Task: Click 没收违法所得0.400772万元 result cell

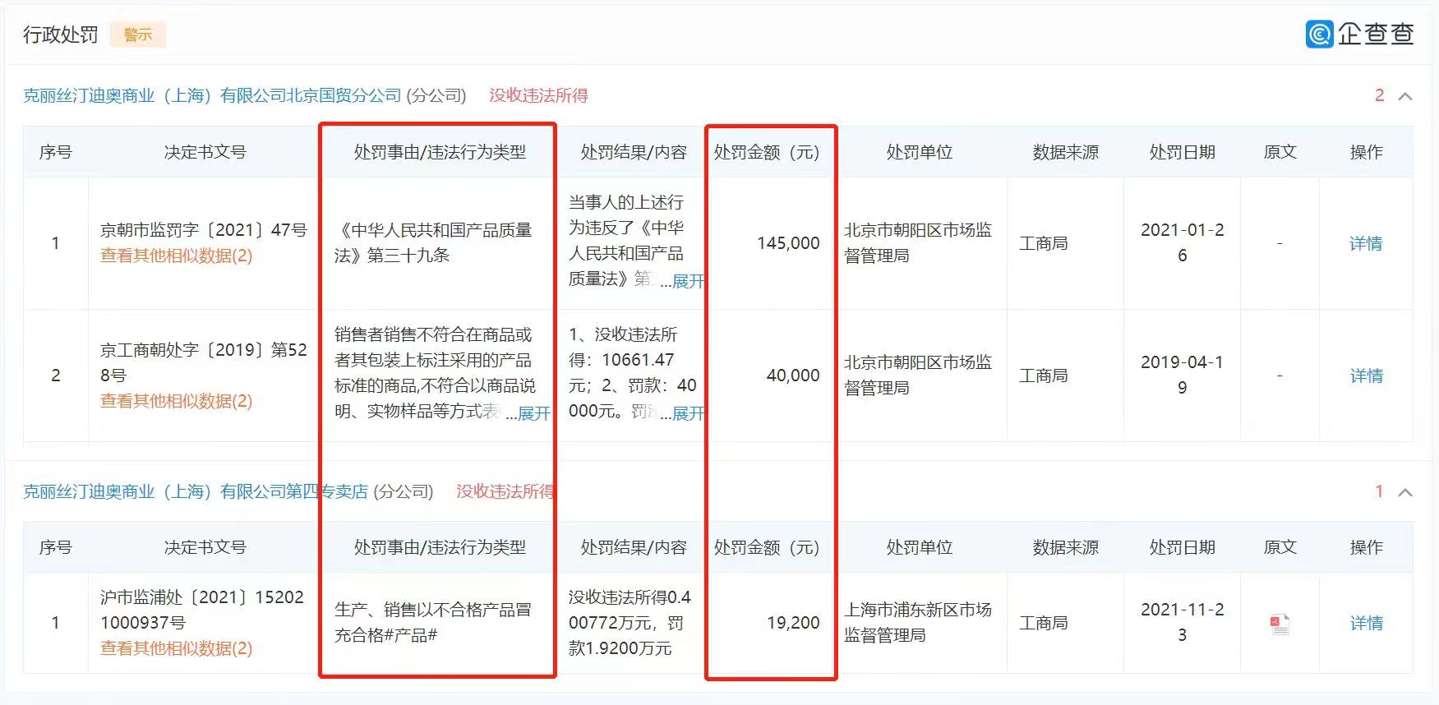Action: (630, 623)
